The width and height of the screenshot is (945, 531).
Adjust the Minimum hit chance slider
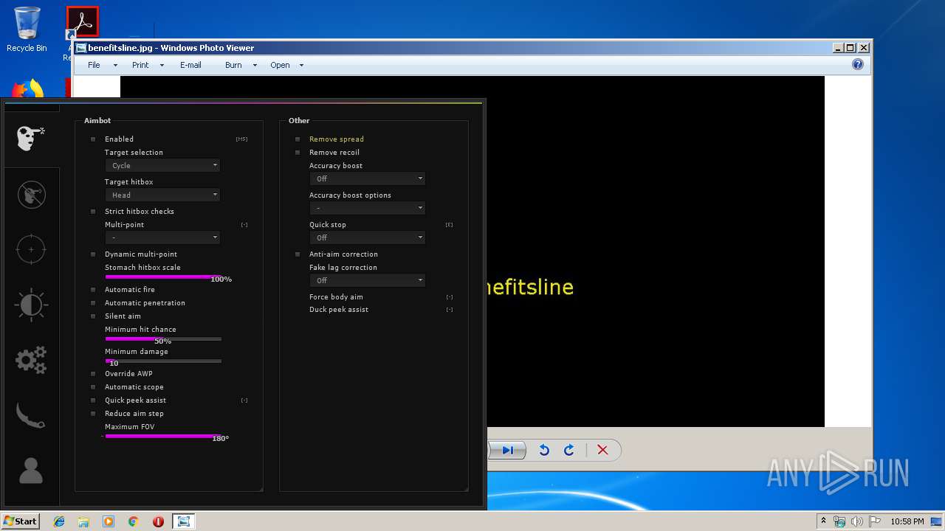click(163, 339)
